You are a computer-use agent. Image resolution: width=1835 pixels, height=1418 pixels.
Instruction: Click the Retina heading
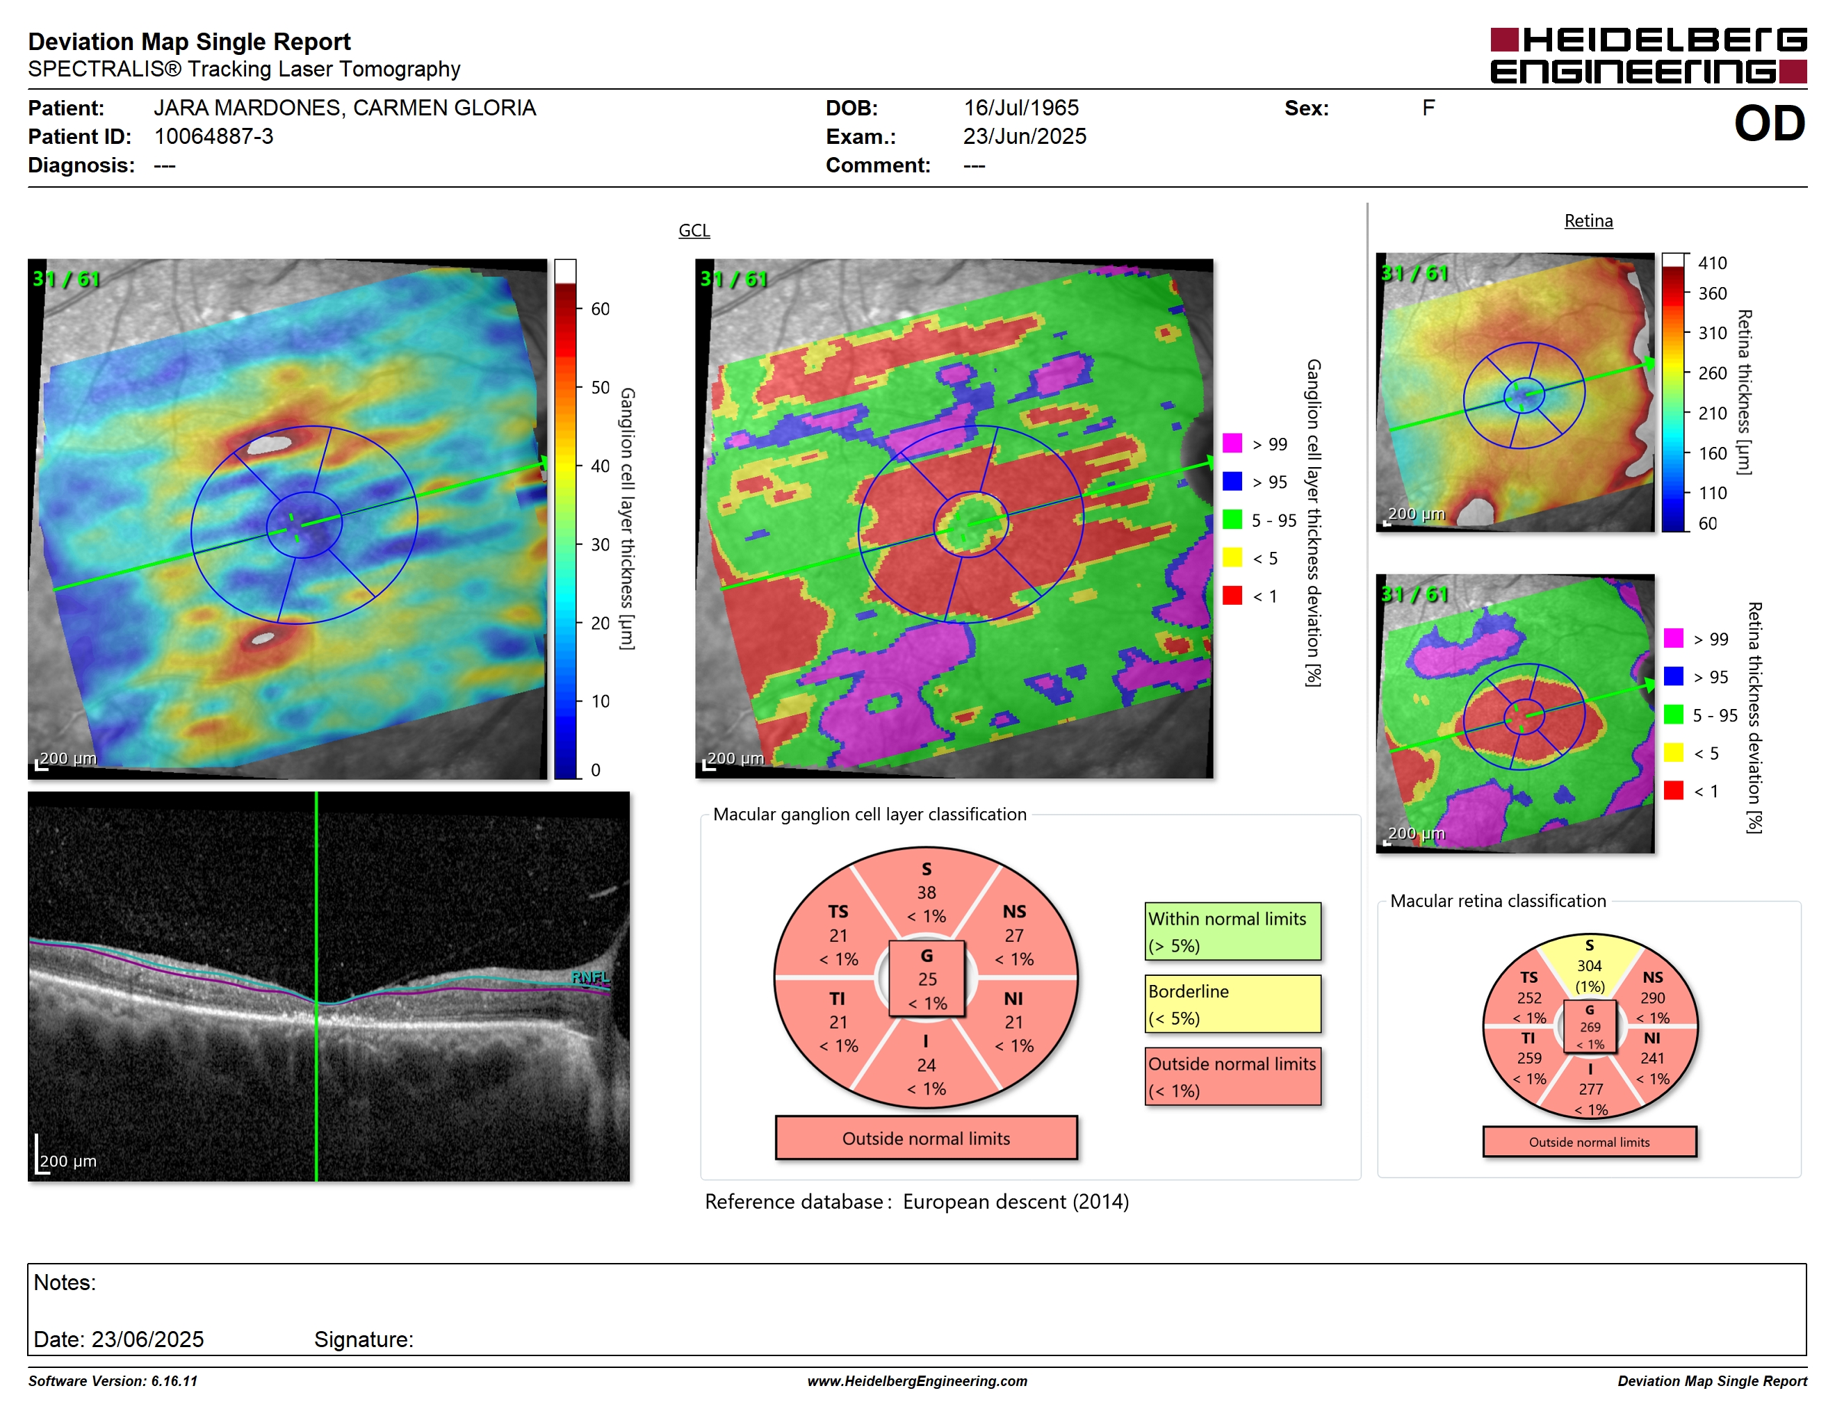coord(1588,221)
